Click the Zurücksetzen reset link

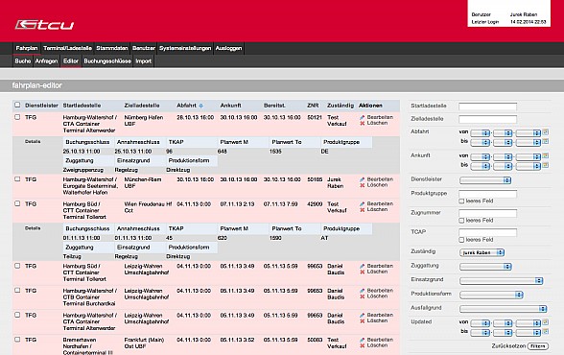pos(508,346)
